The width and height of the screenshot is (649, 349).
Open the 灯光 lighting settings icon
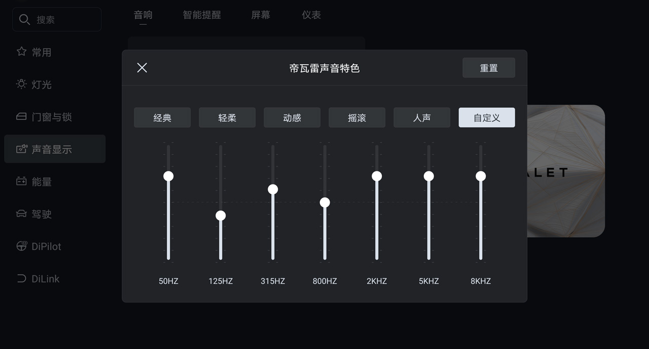coord(21,84)
